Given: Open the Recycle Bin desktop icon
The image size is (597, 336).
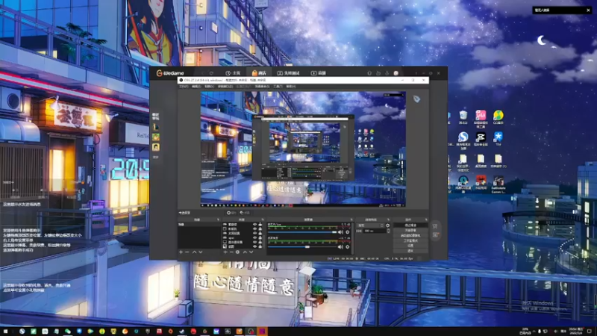Looking at the screenshot, I should (x=463, y=115).
